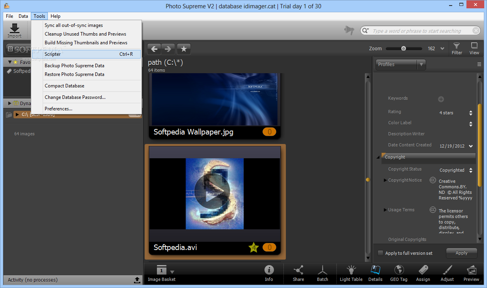
Task: Open the File menu
Action: coord(9,16)
